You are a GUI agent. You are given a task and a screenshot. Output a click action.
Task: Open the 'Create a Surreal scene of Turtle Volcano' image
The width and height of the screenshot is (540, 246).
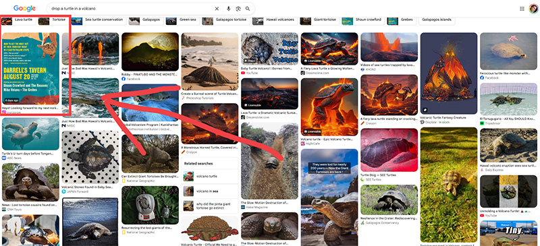[210, 61]
